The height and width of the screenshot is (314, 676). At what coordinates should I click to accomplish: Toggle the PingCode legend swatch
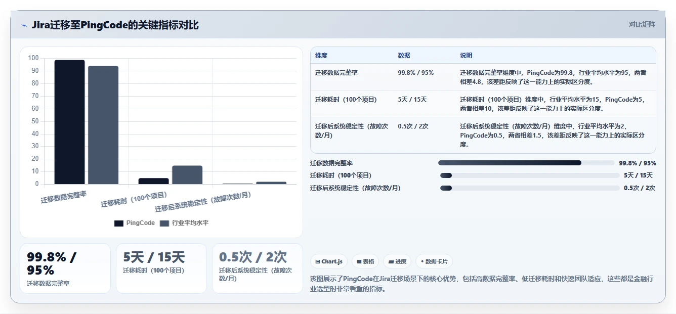coord(119,223)
